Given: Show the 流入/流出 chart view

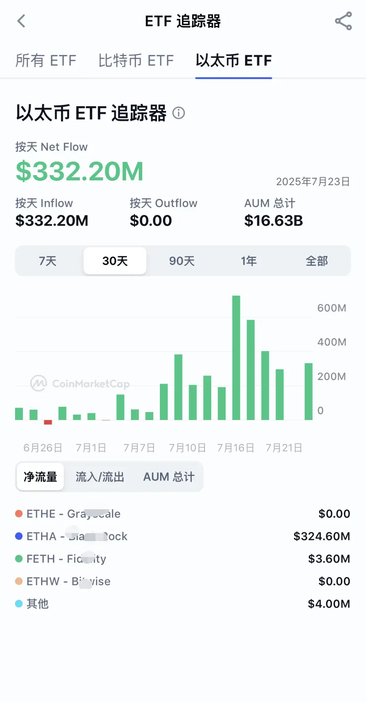Looking at the screenshot, I should tap(100, 477).
